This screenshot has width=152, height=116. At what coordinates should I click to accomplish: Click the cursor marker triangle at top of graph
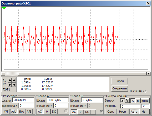pyautogui.click(x=4, y=8)
